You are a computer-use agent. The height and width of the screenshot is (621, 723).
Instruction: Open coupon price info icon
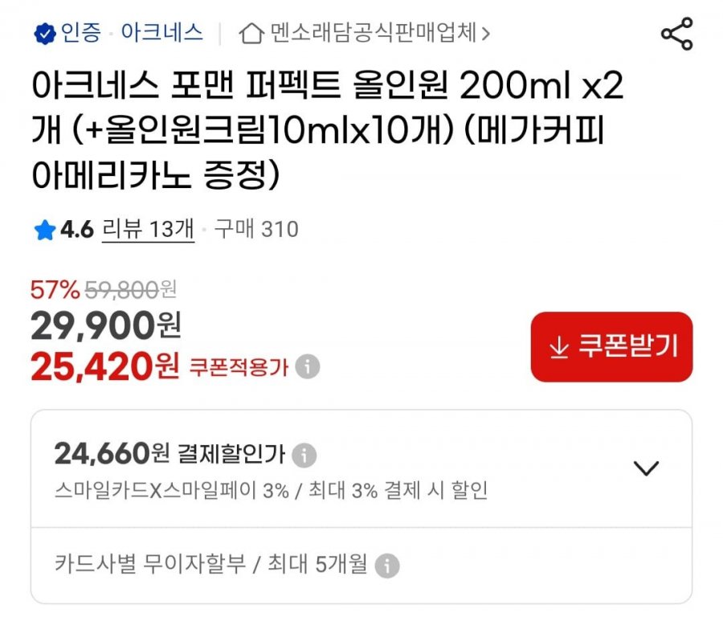click(308, 367)
